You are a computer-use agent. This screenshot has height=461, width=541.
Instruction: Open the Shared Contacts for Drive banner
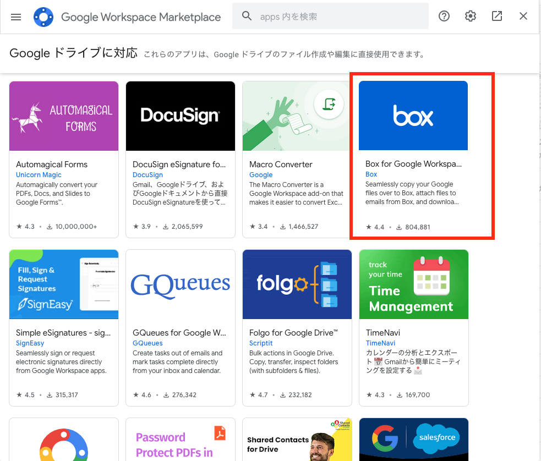[297, 440]
